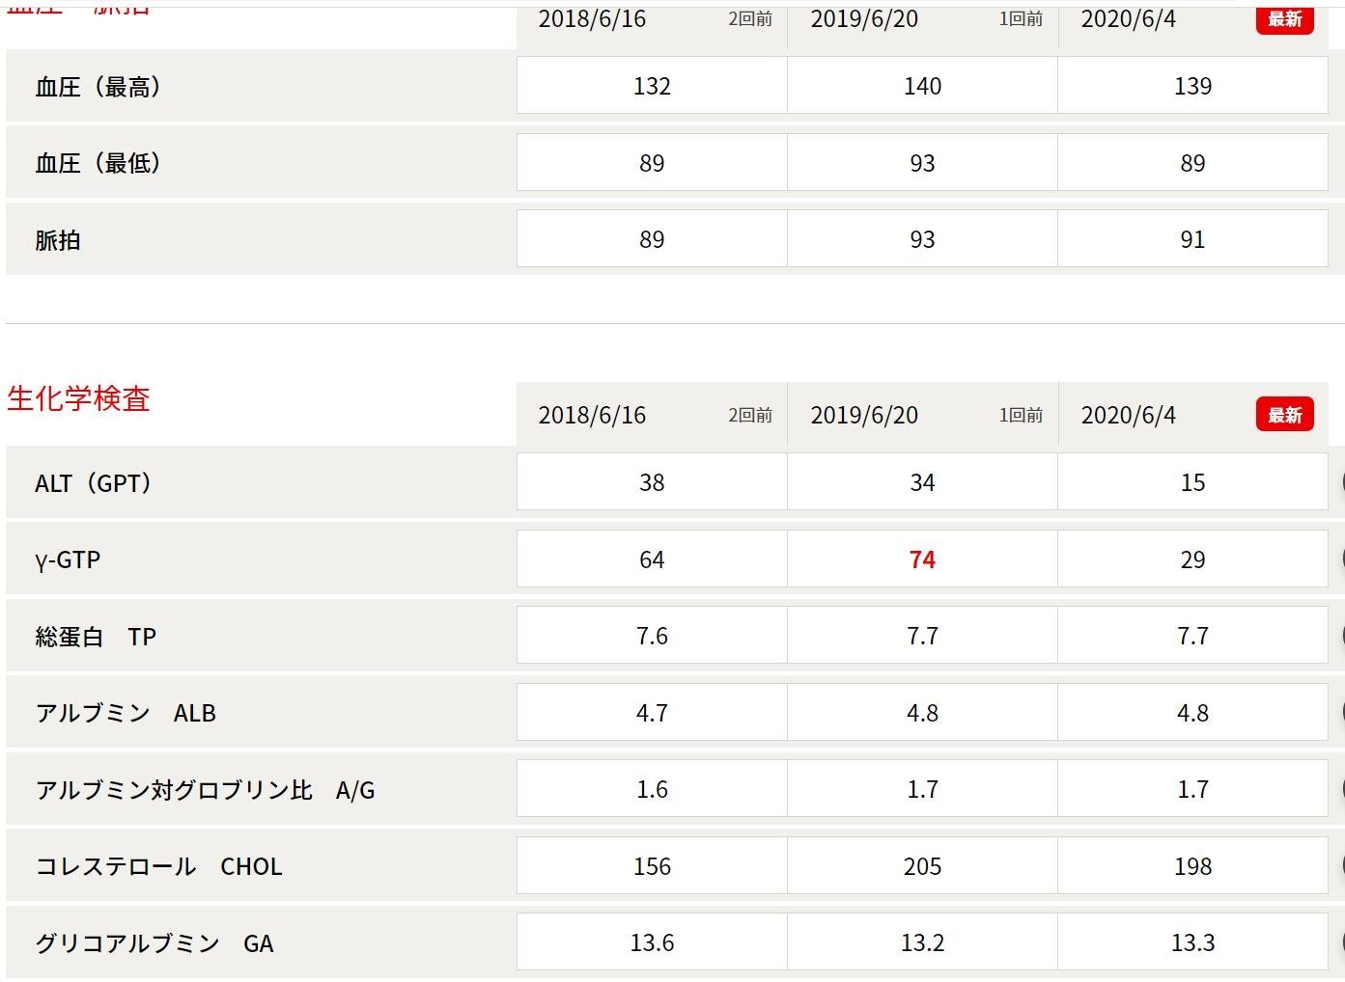Screen dimensions: 1345x982
Task: Click the 総蛋白 TP value 7.6
Action: pos(652,636)
